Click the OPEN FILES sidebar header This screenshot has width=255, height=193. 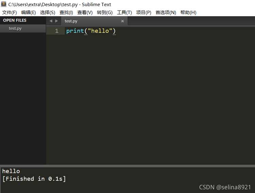15,20
